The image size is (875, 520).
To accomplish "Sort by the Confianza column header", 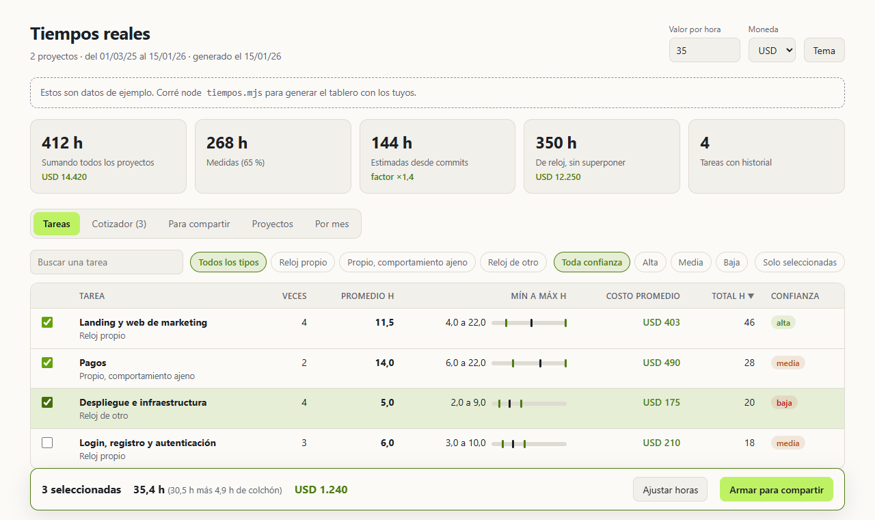I will 795,296.
